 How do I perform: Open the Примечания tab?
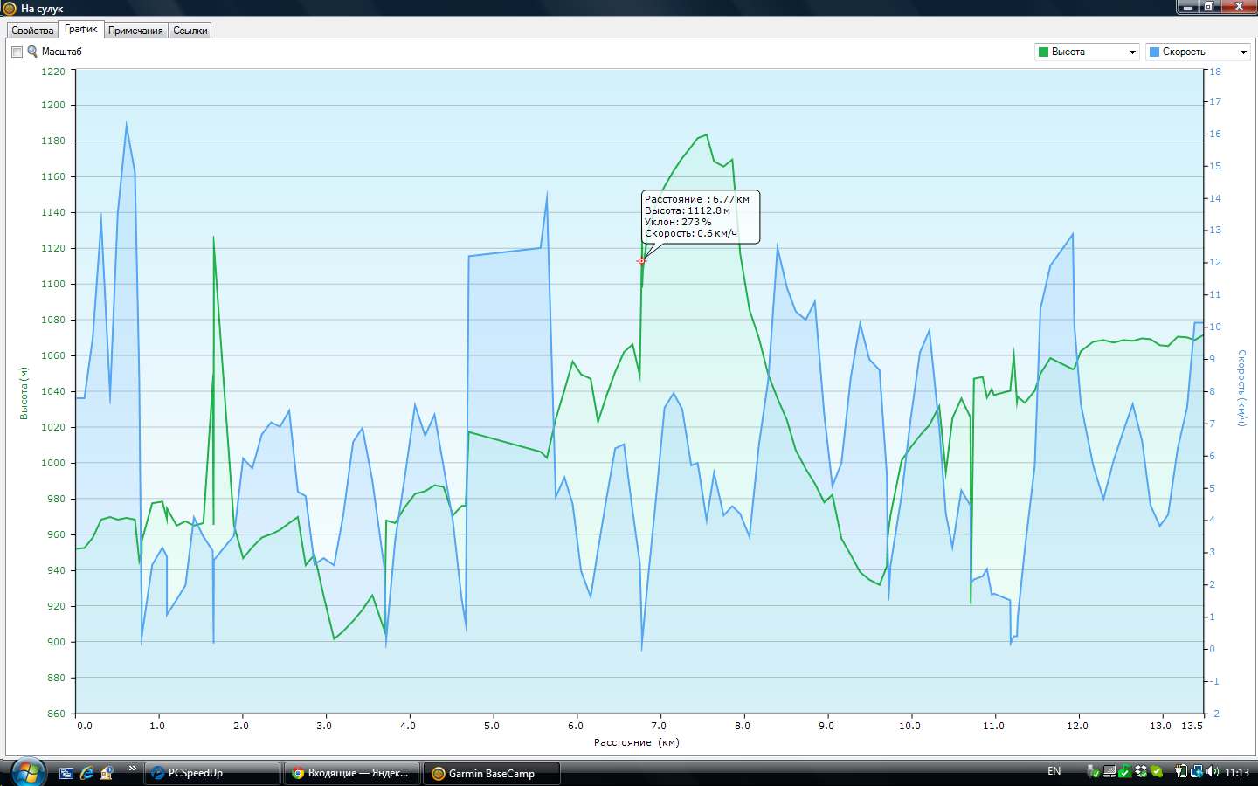135,31
